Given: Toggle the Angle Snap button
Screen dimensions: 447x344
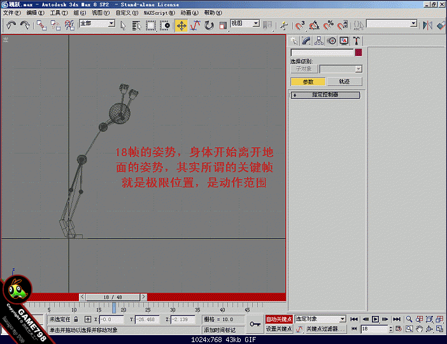Looking at the screenshot, I should click(314, 25).
